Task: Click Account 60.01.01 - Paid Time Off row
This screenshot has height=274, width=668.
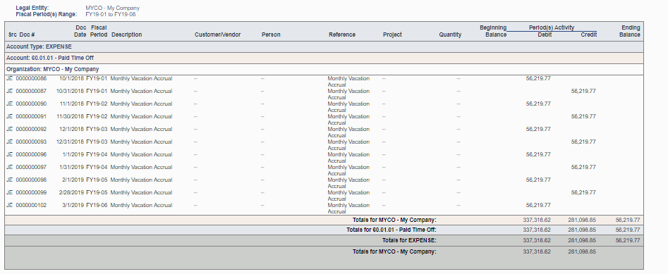Action: click(x=324, y=58)
